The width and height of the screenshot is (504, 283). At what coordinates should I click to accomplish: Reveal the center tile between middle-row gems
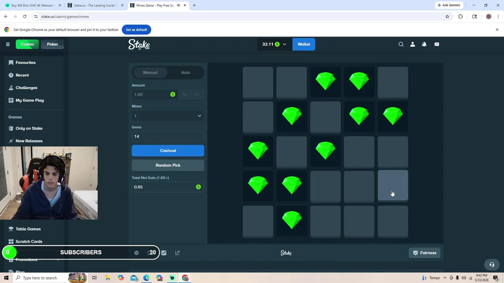coord(291,151)
